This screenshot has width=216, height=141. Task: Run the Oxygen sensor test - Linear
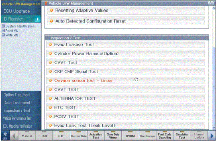pyautogui.click(x=83, y=81)
